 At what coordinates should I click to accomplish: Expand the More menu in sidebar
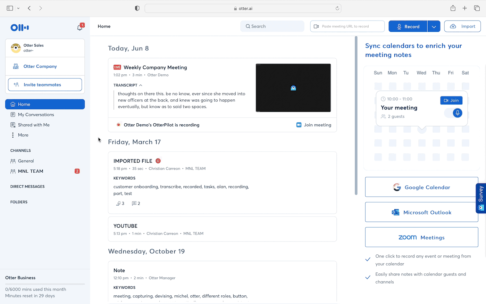pos(23,135)
